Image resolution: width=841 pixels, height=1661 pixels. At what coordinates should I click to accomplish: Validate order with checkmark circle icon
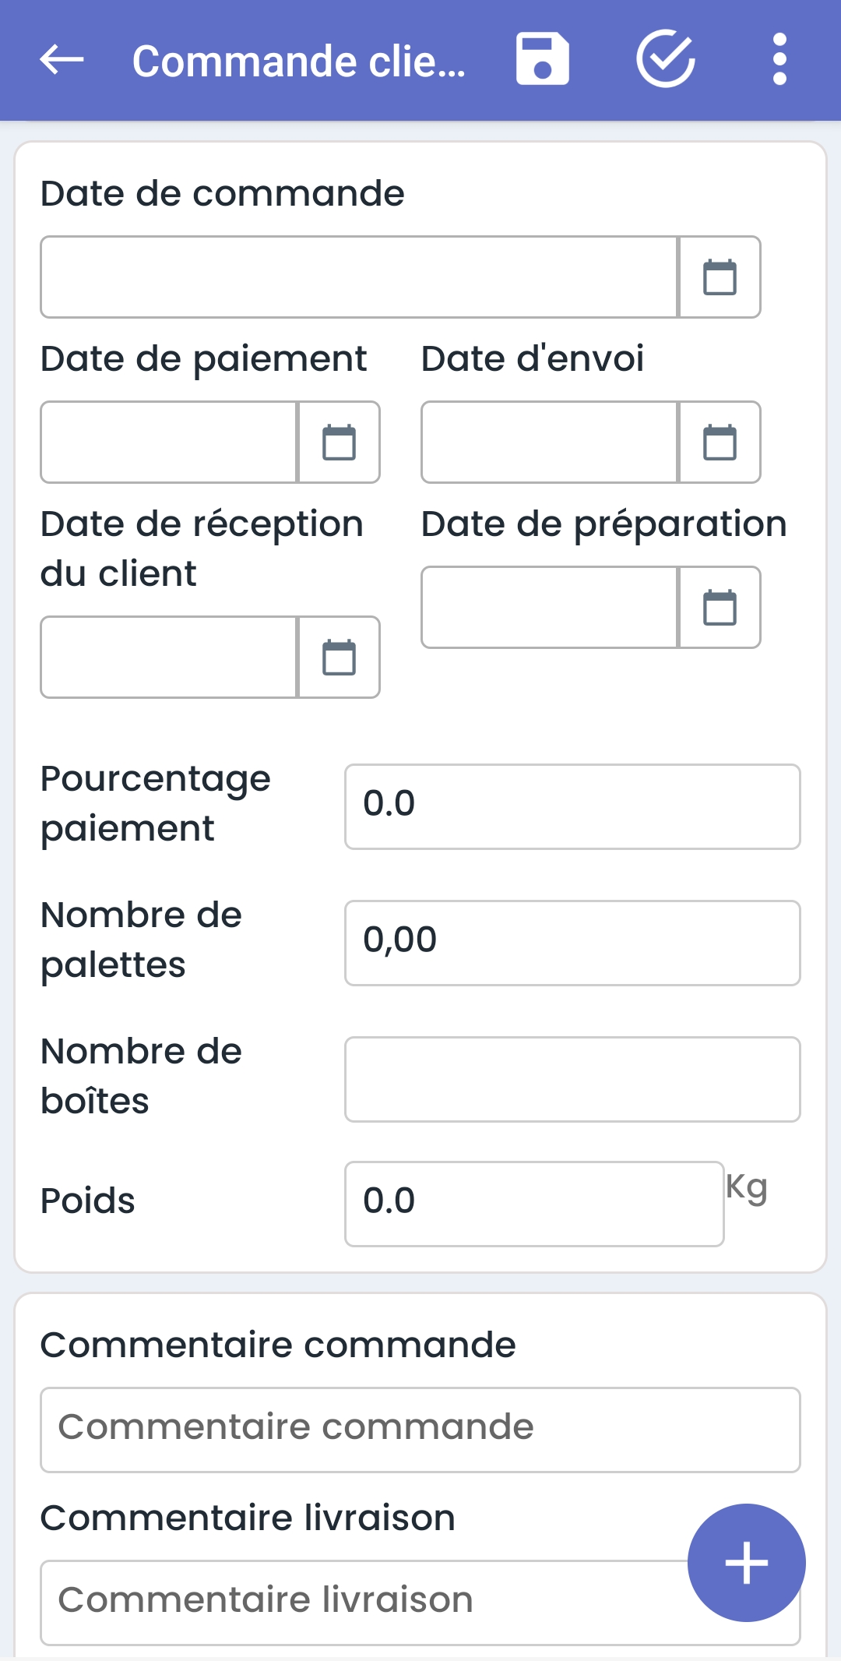click(x=666, y=59)
